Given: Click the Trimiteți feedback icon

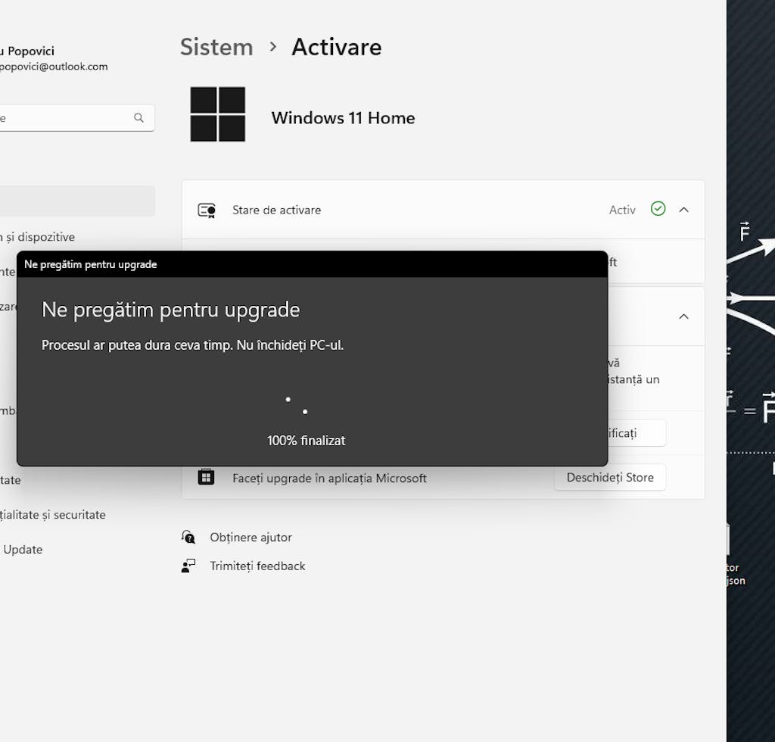Looking at the screenshot, I should (x=188, y=566).
